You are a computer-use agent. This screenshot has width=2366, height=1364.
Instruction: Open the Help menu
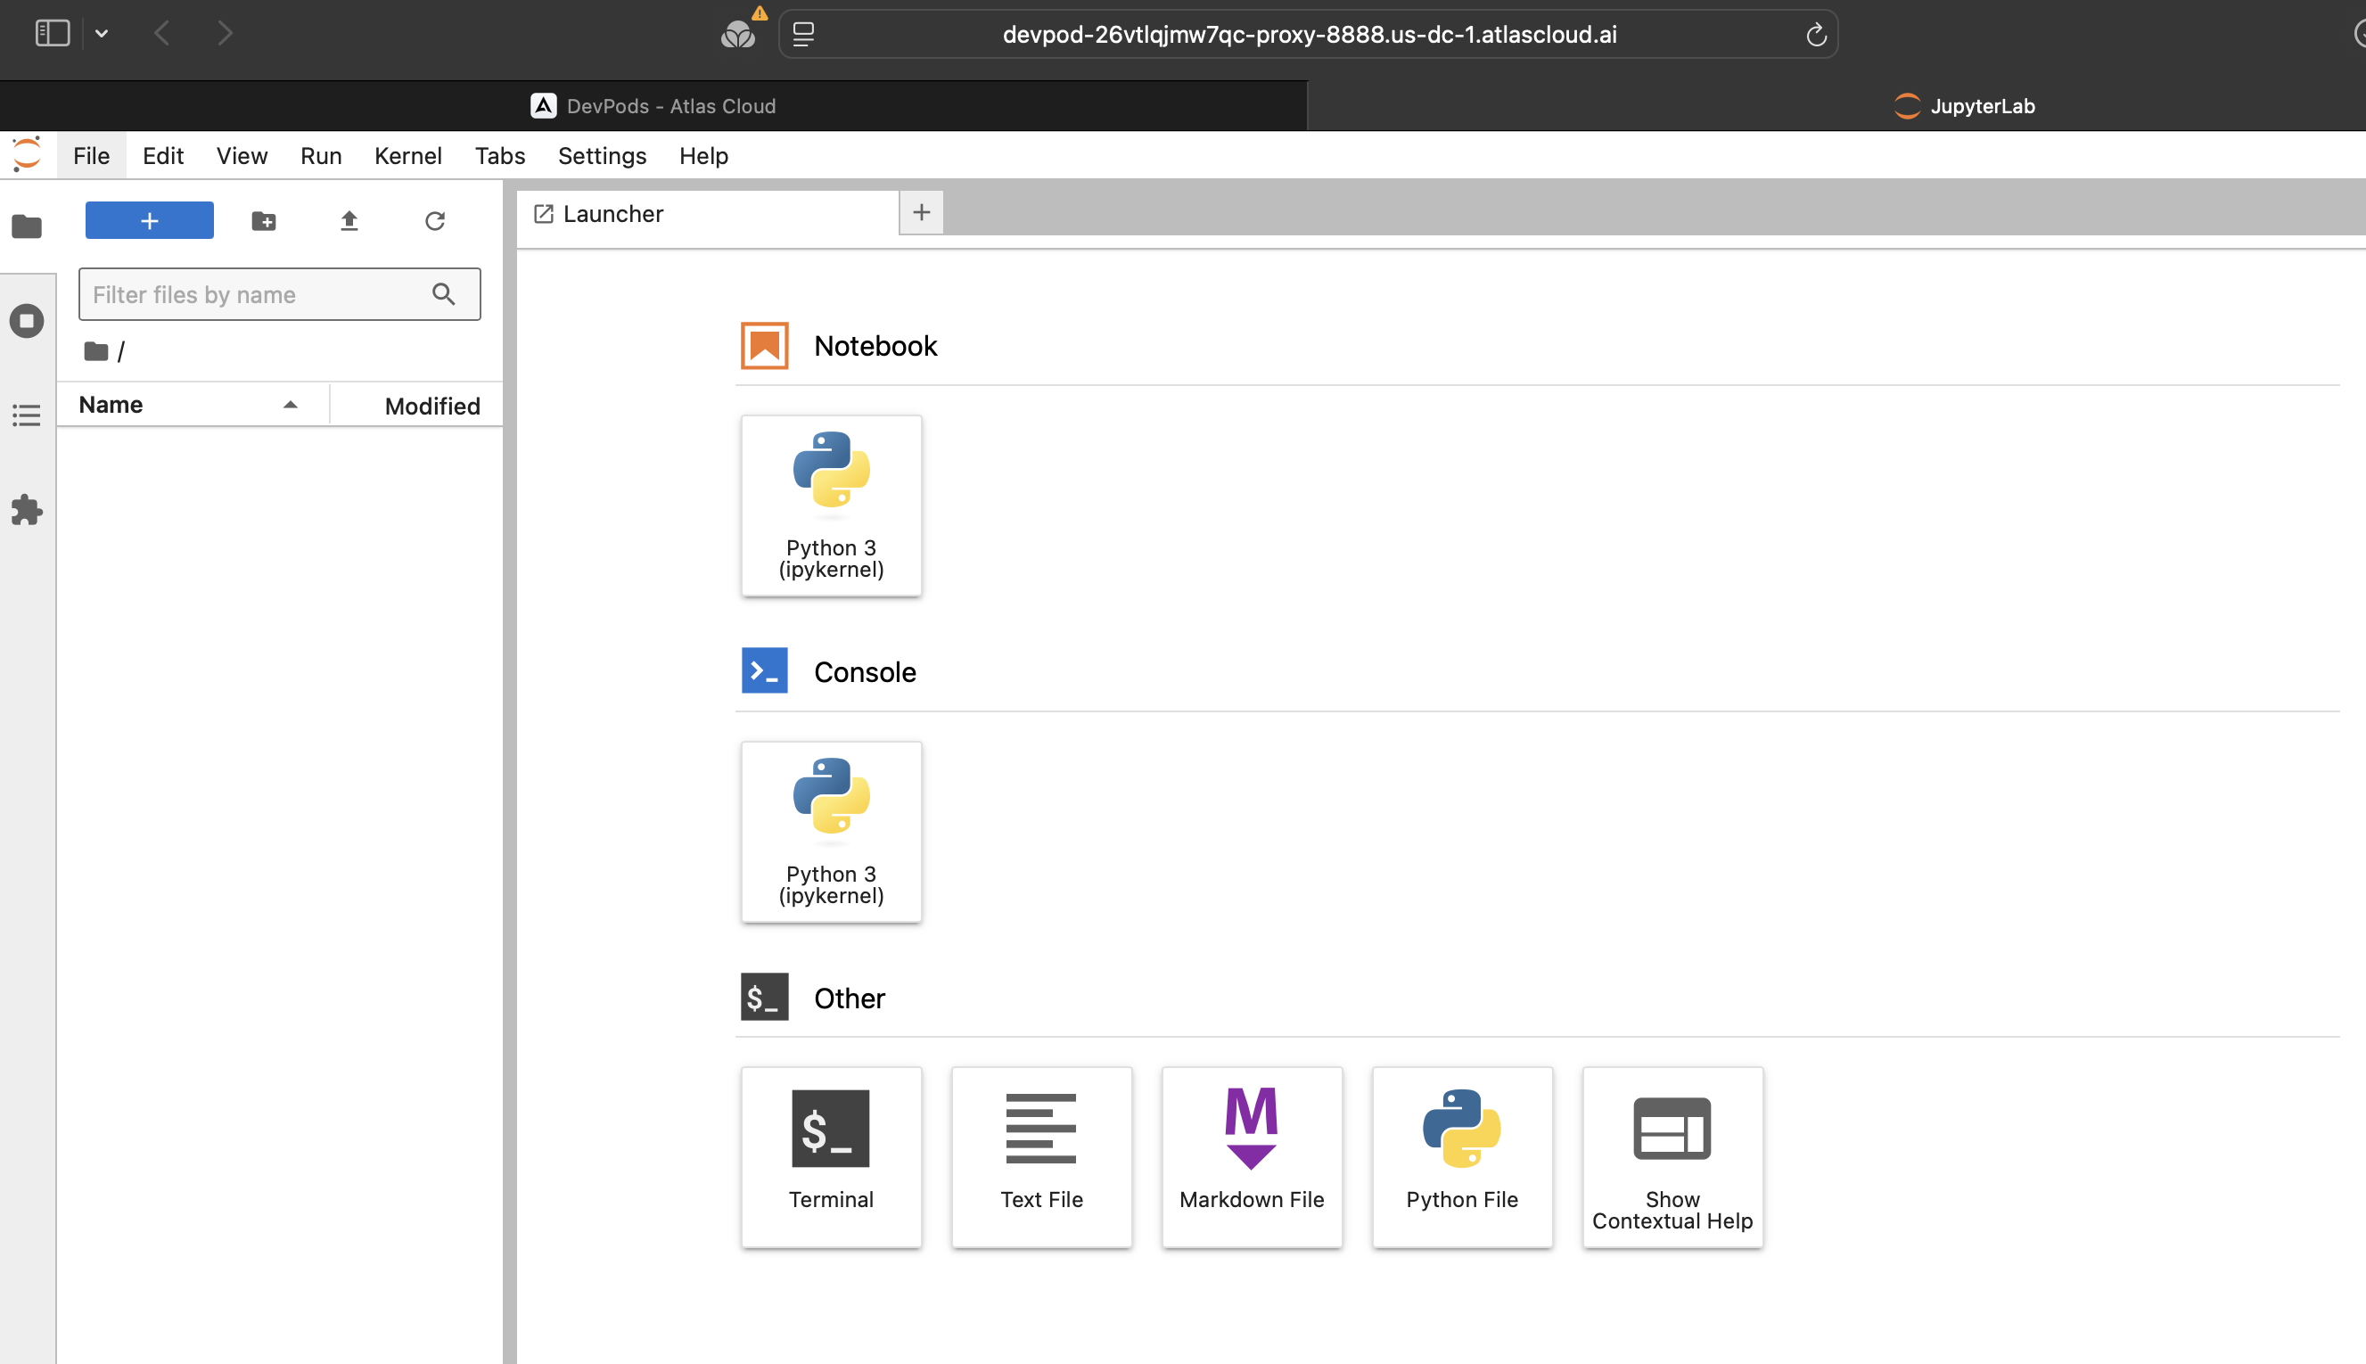(704, 155)
